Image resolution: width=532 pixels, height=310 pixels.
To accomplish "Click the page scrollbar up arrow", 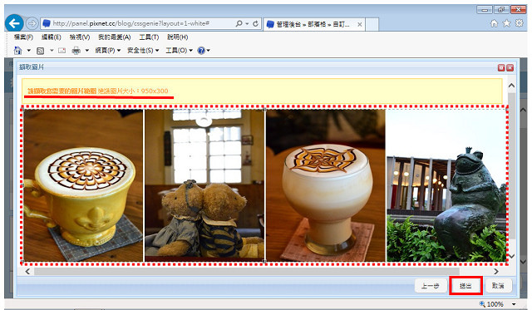I will point(523,111).
